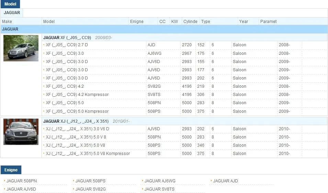328x193 pixels.
Task: Click the 152 KW value
Action: pos(201,45)
